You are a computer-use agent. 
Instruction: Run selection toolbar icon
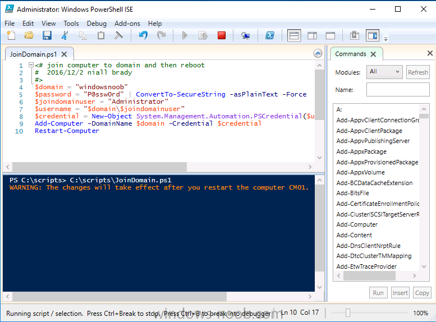click(203, 35)
